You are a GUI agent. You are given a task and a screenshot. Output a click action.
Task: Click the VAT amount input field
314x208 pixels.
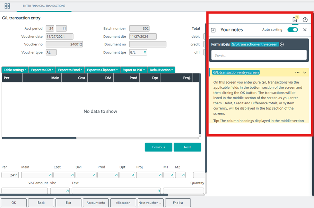[25, 191]
